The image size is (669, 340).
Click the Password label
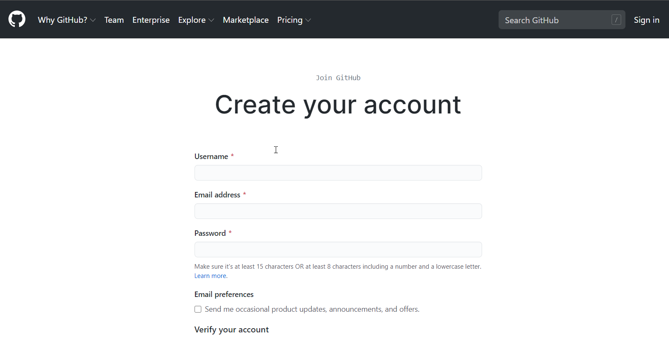pos(210,233)
